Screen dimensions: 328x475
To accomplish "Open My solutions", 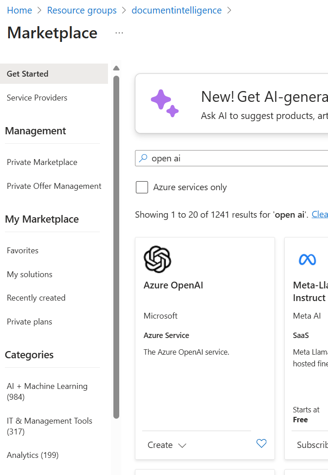I will pos(30,274).
